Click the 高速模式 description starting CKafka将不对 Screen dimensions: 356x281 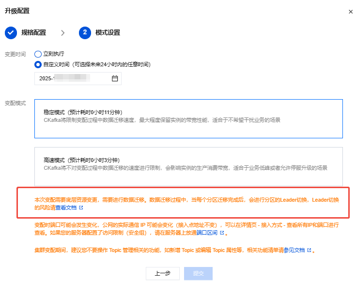(x=185, y=168)
